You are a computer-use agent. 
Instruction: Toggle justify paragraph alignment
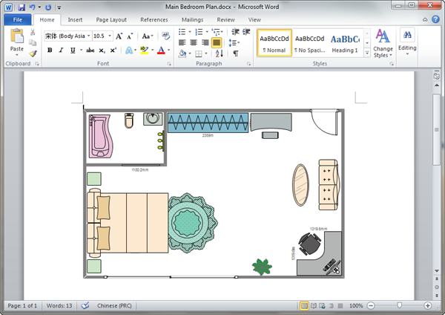(217, 43)
